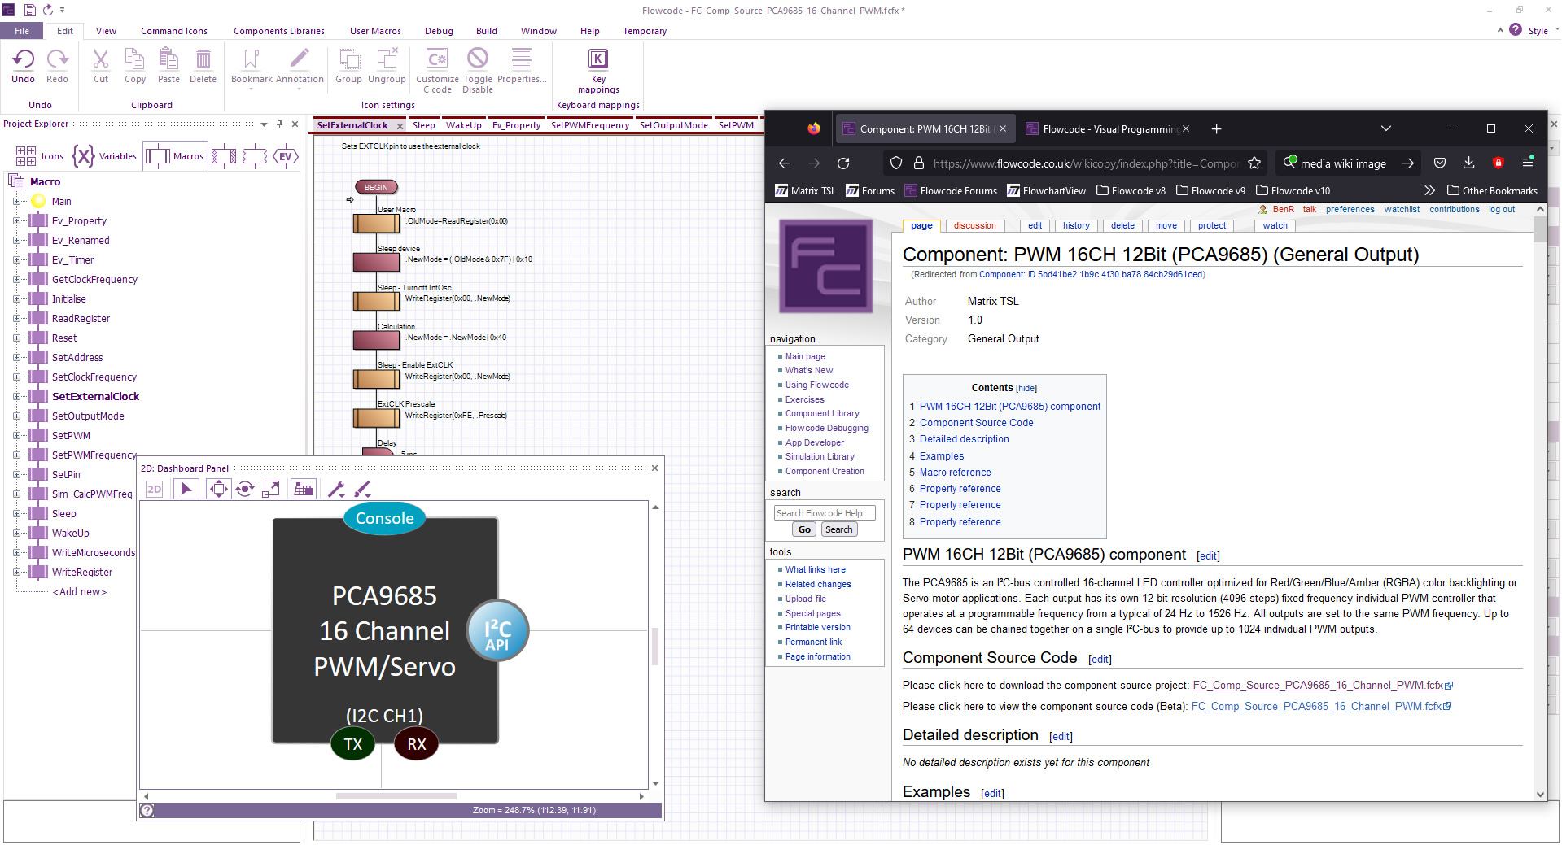The width and height of the screenshot is (1562, 845).
Task: Click the wiki Search button
Action: point(838,529)
